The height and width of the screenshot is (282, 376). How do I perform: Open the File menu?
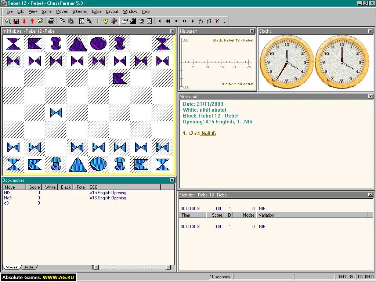(x=10, y=11)
